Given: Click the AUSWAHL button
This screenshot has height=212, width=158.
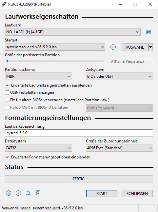Looking at the screenshot, I should point(135,47).
